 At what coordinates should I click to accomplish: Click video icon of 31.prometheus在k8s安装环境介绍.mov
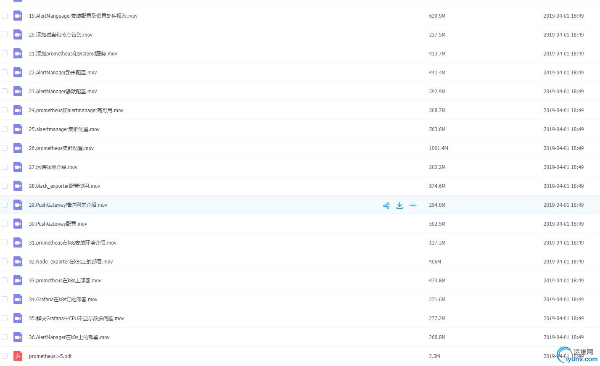coord(18,243)
